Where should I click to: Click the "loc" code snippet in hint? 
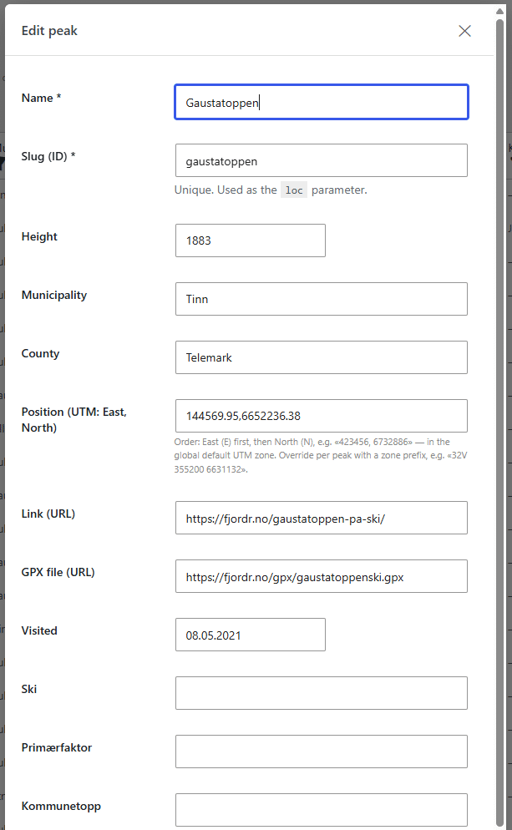tap(294, 190)
